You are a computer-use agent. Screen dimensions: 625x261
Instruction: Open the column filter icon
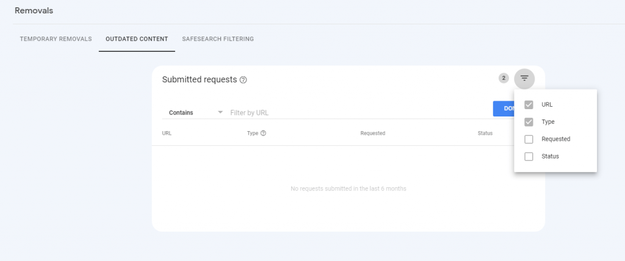[x=524, y=78]
